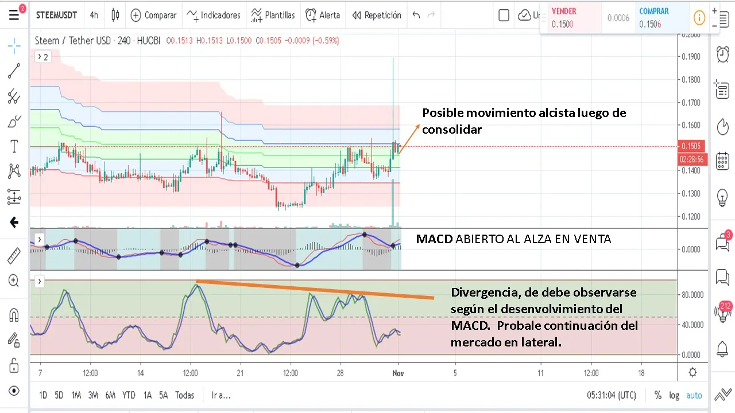Set range to Todas
The image size is (735, 413).
pyautogui.click(x=184, y=395)
